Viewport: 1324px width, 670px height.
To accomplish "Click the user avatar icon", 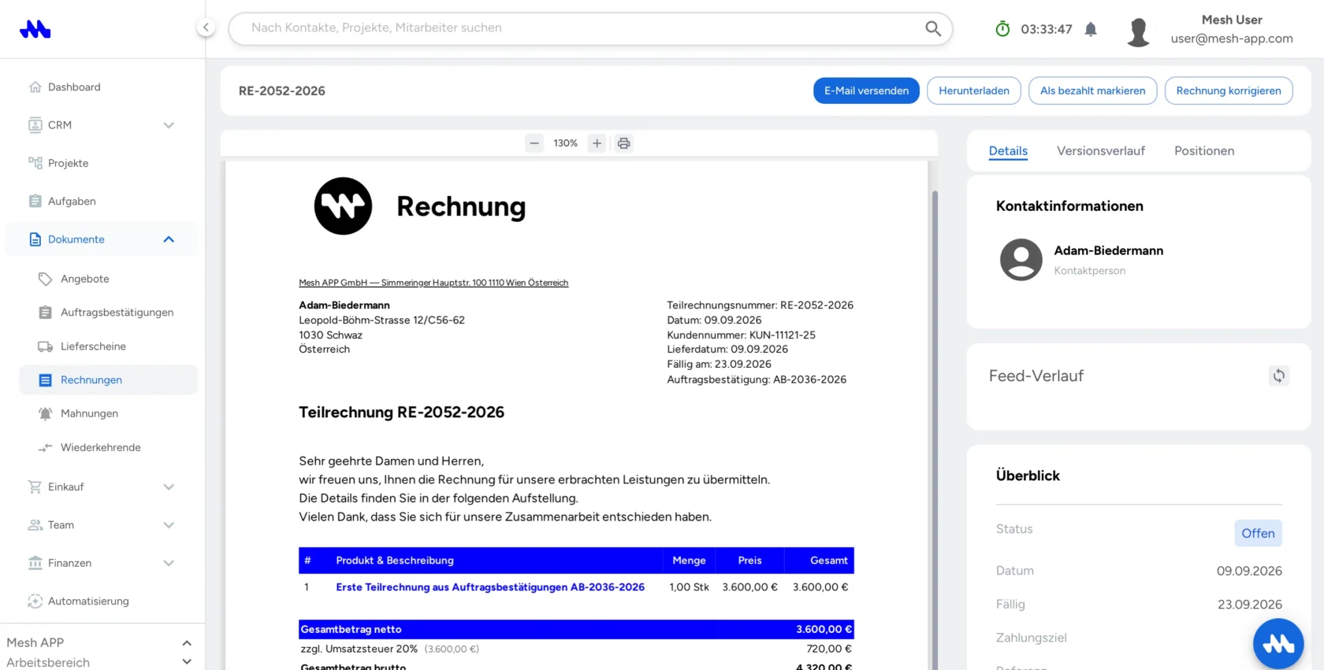I will (1138, 31).
